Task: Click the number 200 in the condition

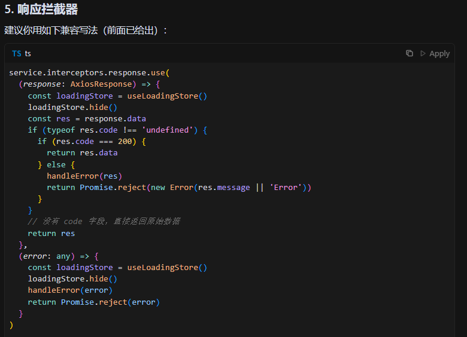Action: coord(125,142)
